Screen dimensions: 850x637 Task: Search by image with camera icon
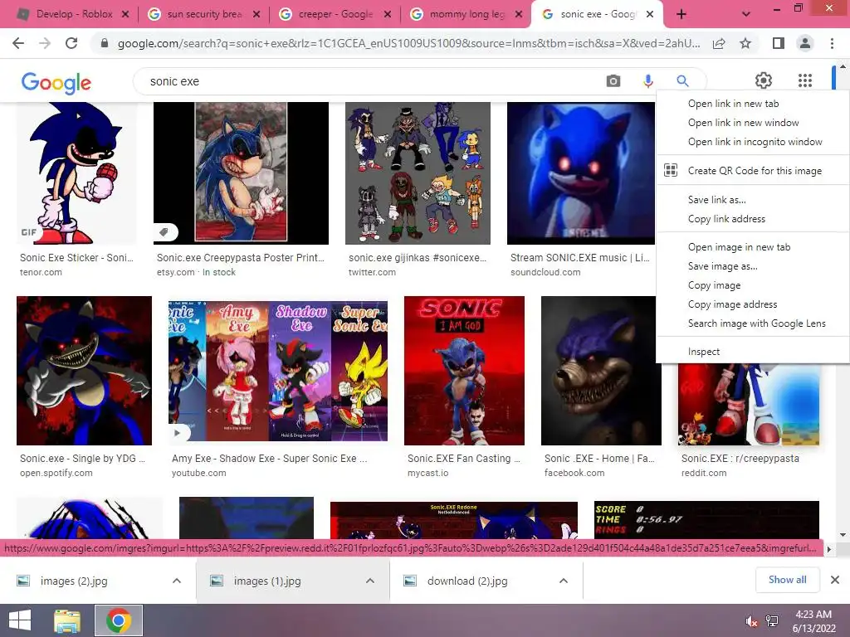click(x=613, y=81)
